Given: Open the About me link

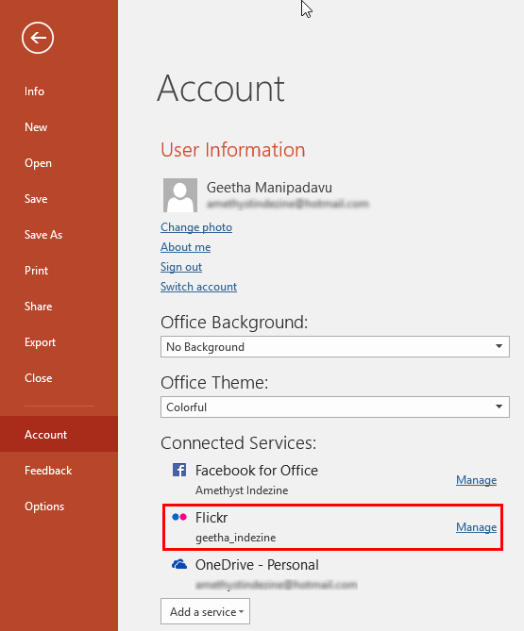Looking at the screenshot, I should [x=185, y=247].
